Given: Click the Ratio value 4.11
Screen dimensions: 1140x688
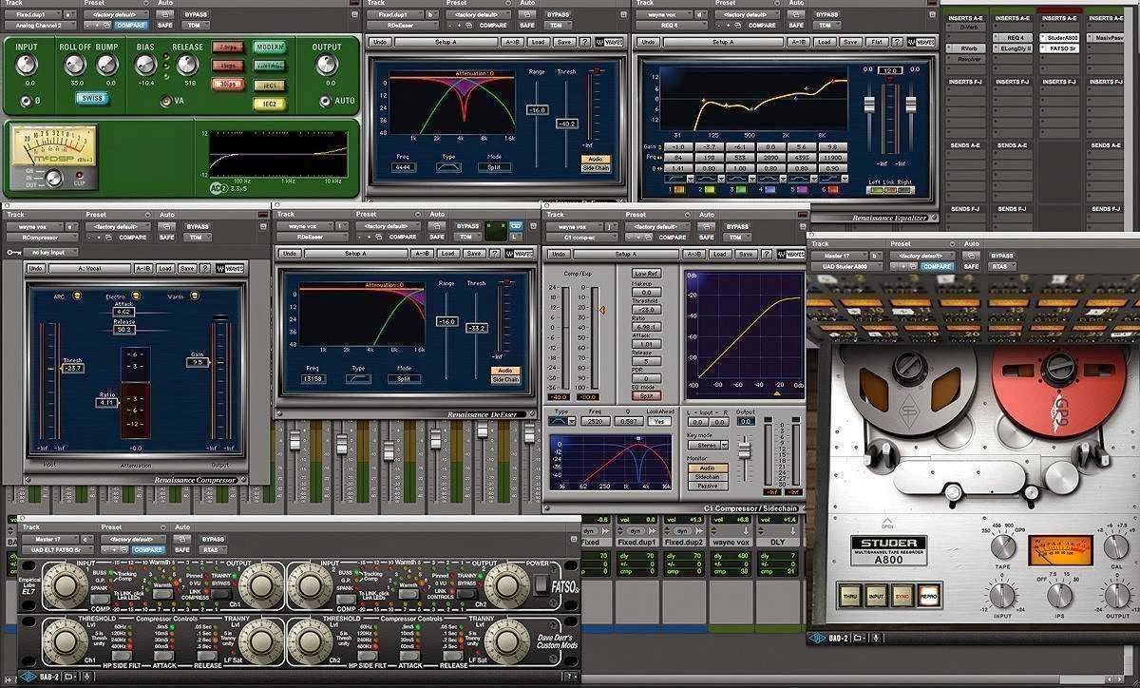Looking at the screenshot, I should click(105, 403).
